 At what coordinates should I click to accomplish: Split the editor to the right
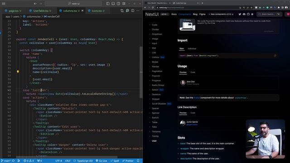133,11
